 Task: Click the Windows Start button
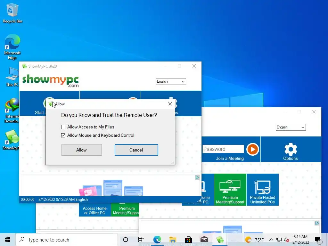pyautogui.click(x=8, y=240)
